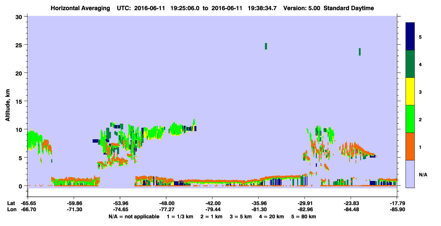Click the 'Standard Daytime' text in the title
441x226 pixels.
349,8
